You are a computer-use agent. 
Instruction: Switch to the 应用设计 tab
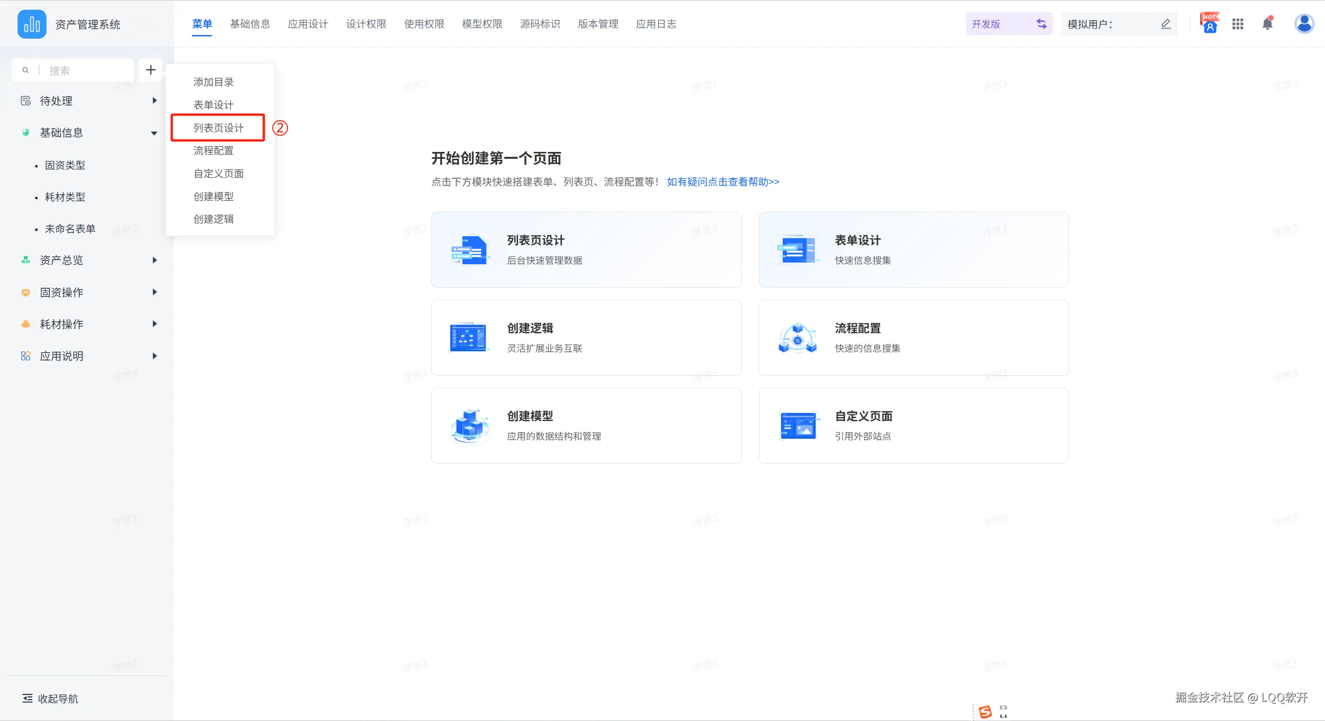coord(308,24)
